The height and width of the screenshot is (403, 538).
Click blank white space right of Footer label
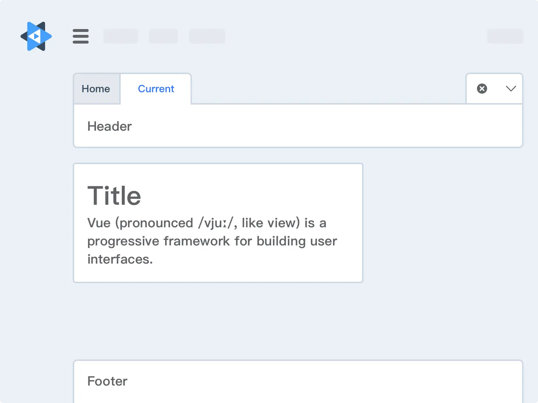(309, 381)
